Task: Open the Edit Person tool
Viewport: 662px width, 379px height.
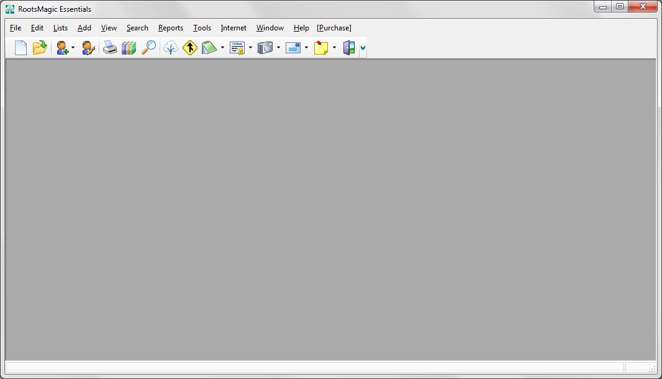Action: tap(88, 48)
